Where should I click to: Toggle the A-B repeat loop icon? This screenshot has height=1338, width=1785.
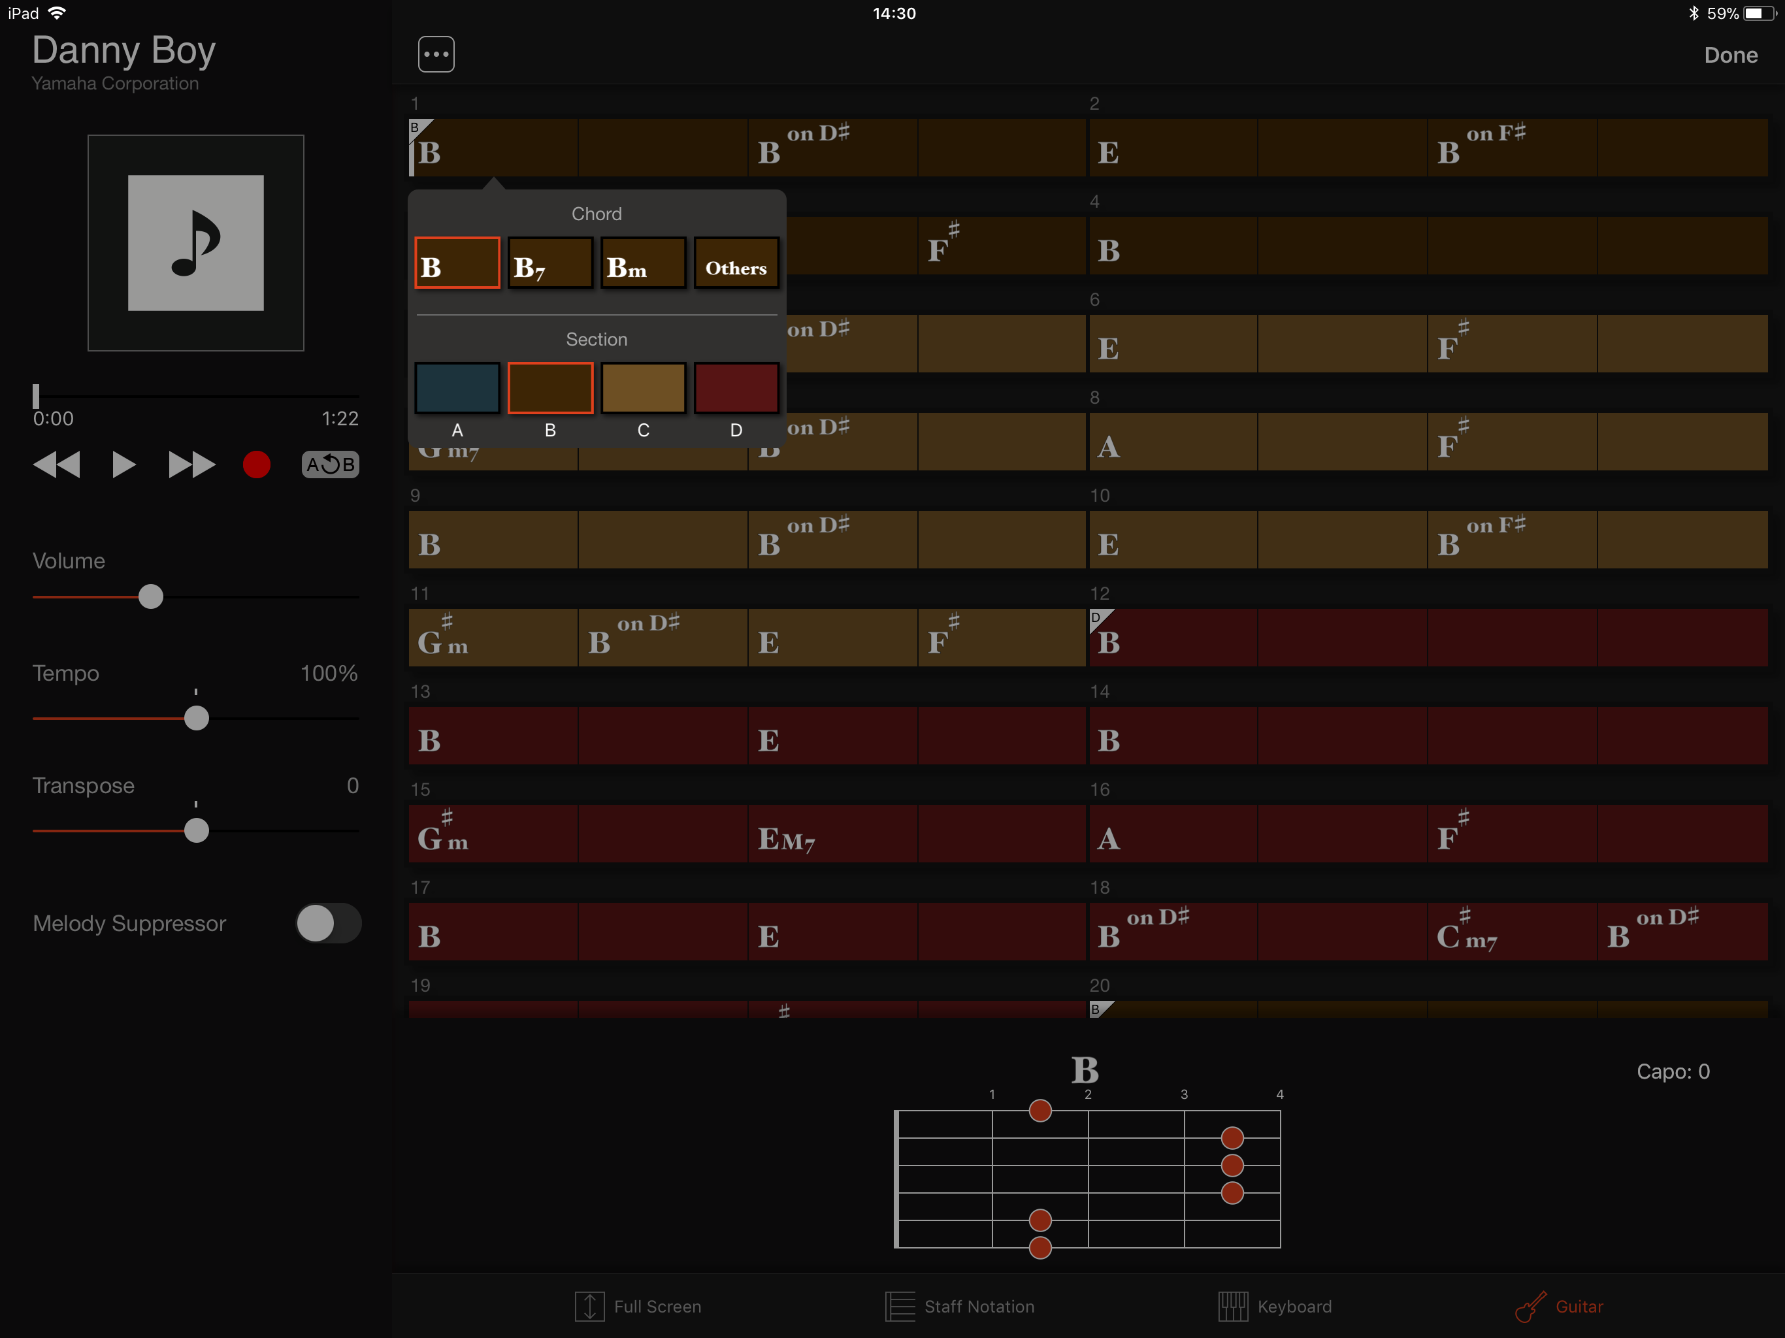[x=330, y=465]
